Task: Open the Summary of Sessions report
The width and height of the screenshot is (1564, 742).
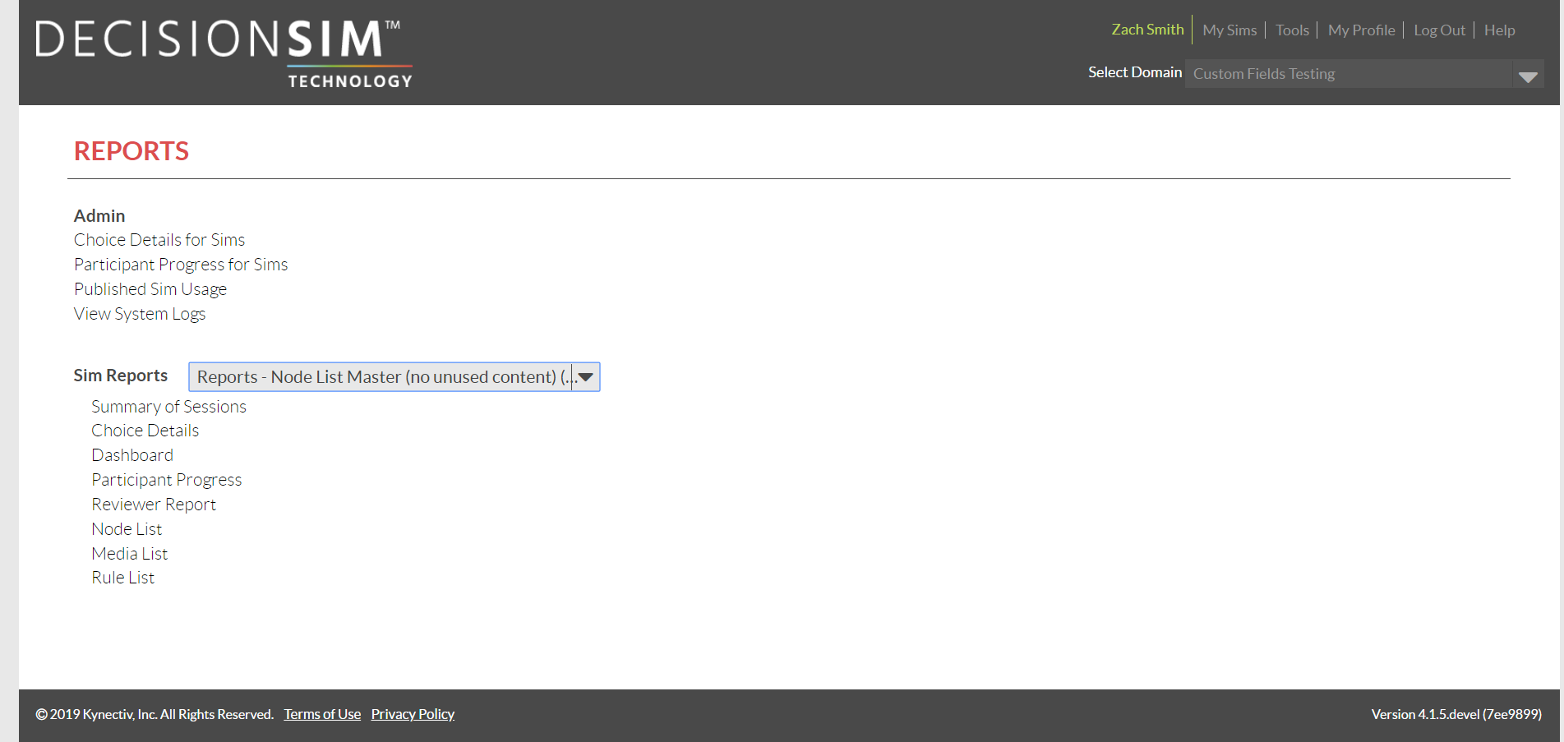Action: (168, 406)
